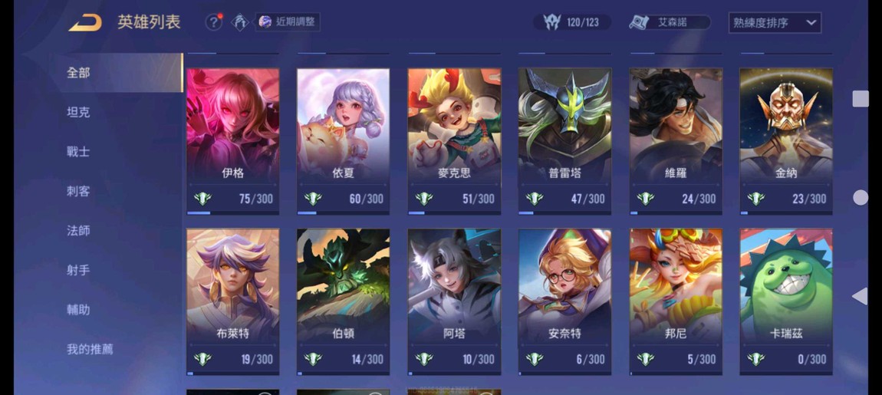Open the 我的推薦 tab
This screenshot has height=395, width=882.
coord(90,349)
